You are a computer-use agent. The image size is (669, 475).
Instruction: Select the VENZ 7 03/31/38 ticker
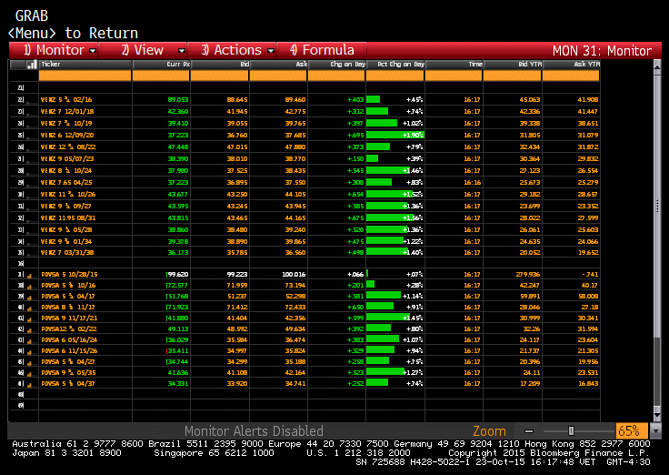click(67, 252)
